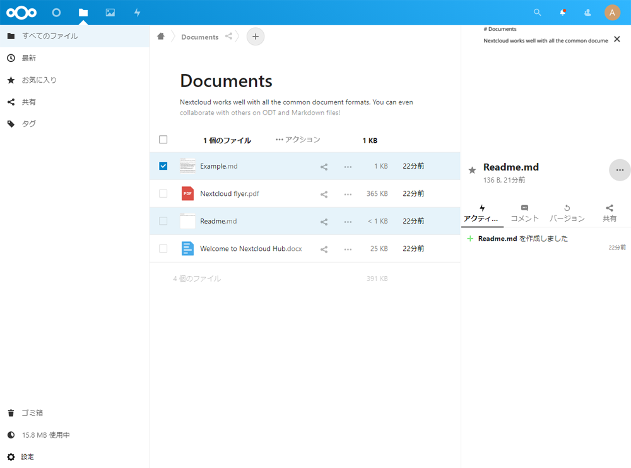
Task: Click the docx icon of Welcome to Nextcloud Hub
Action: pos(187,248)
